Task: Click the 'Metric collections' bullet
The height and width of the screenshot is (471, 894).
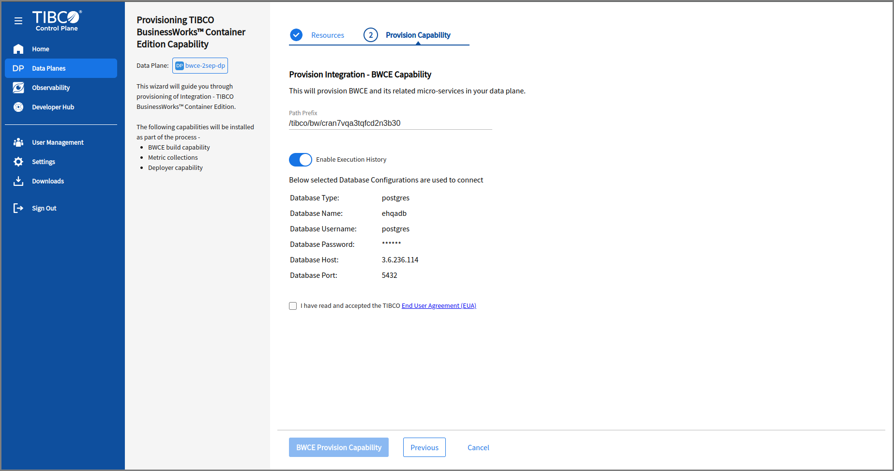Action: pos(173,157)
